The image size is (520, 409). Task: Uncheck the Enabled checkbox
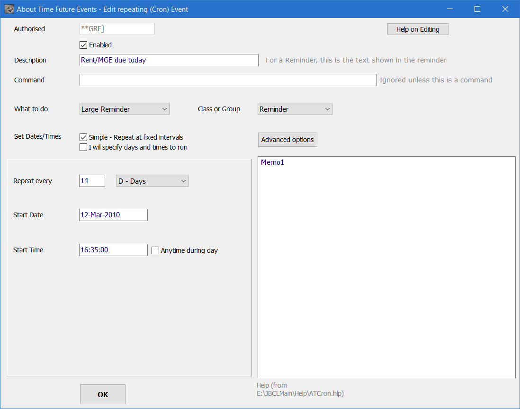coord(83,45)
